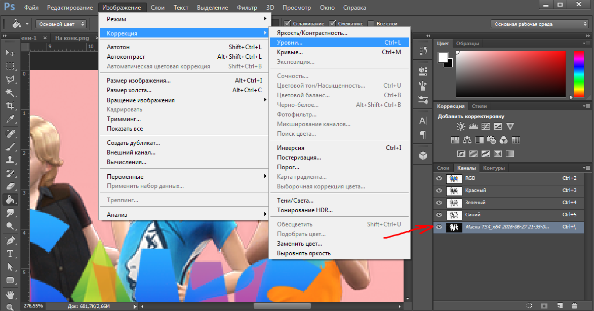Screen dimensions: 594x311
Task: Open the Основной цвет fill dropdown
Action: [x=61, y=24]
